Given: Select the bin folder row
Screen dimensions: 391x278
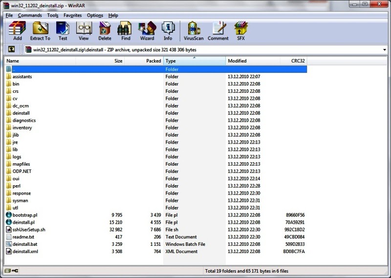Looking at the screenshot, I should (x=156, y=84).
